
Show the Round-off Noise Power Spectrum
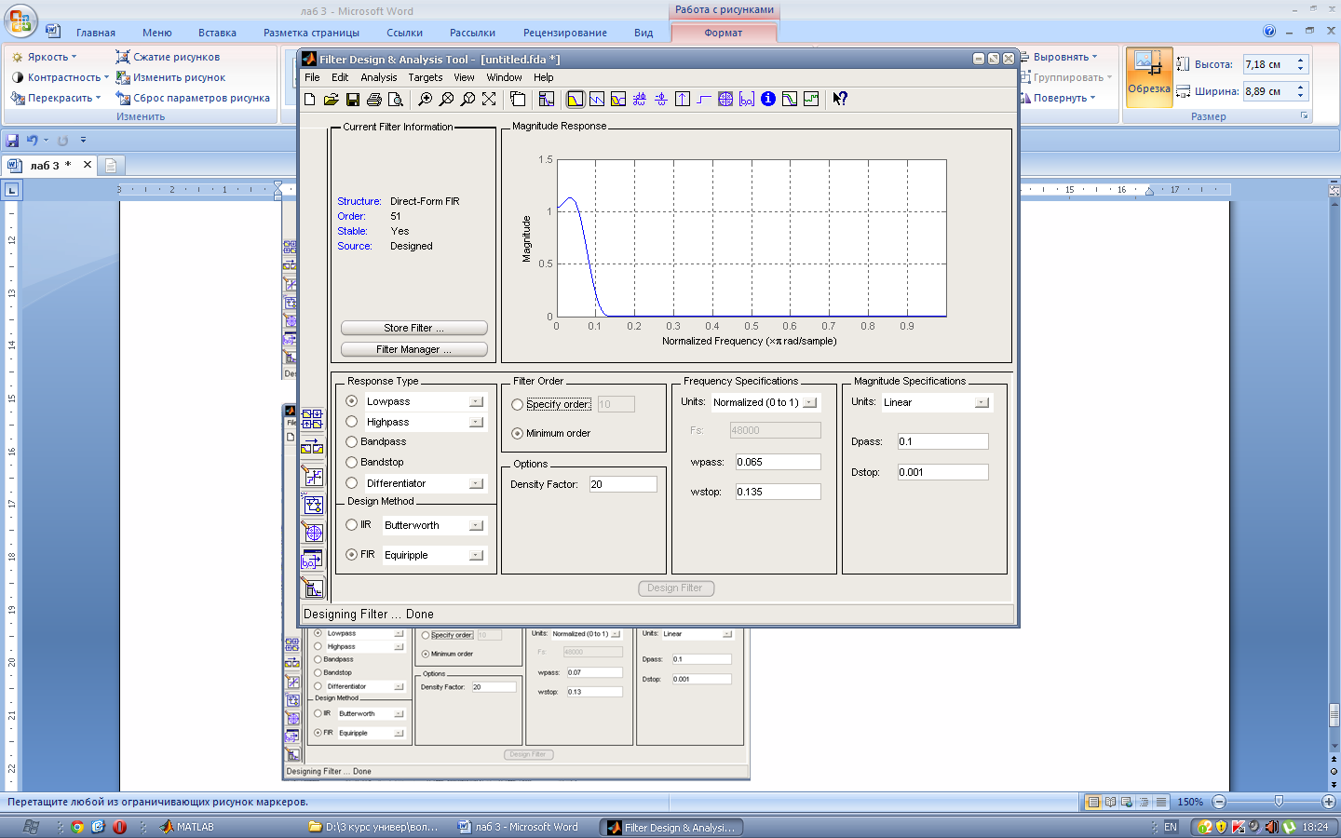pos(811,99)
